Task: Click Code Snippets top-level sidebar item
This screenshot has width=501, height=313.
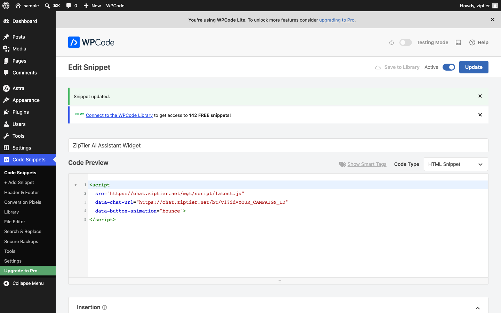Action: click(28, 160)
